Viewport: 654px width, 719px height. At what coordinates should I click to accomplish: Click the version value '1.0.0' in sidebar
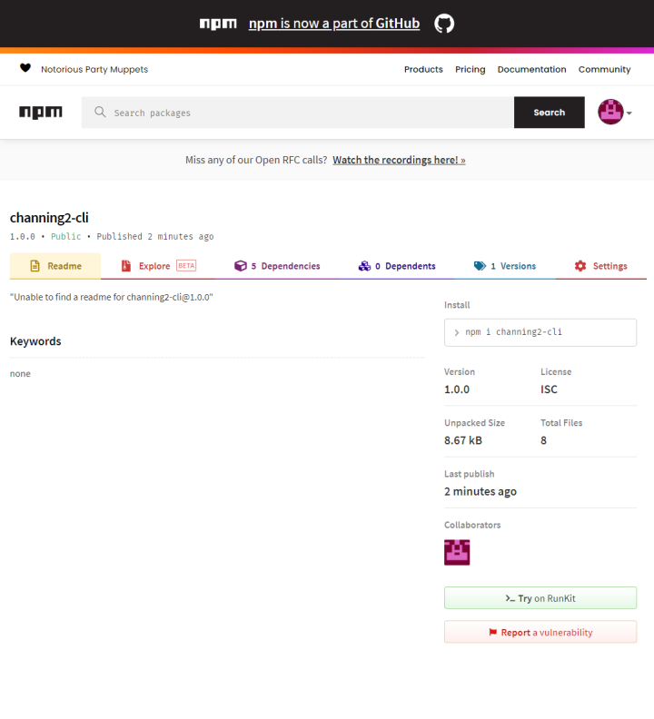coord(457,389)
